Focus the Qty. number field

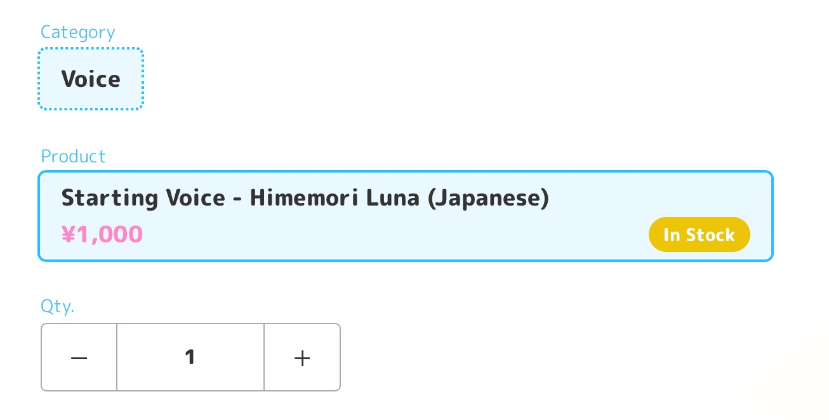coord(190,358)
